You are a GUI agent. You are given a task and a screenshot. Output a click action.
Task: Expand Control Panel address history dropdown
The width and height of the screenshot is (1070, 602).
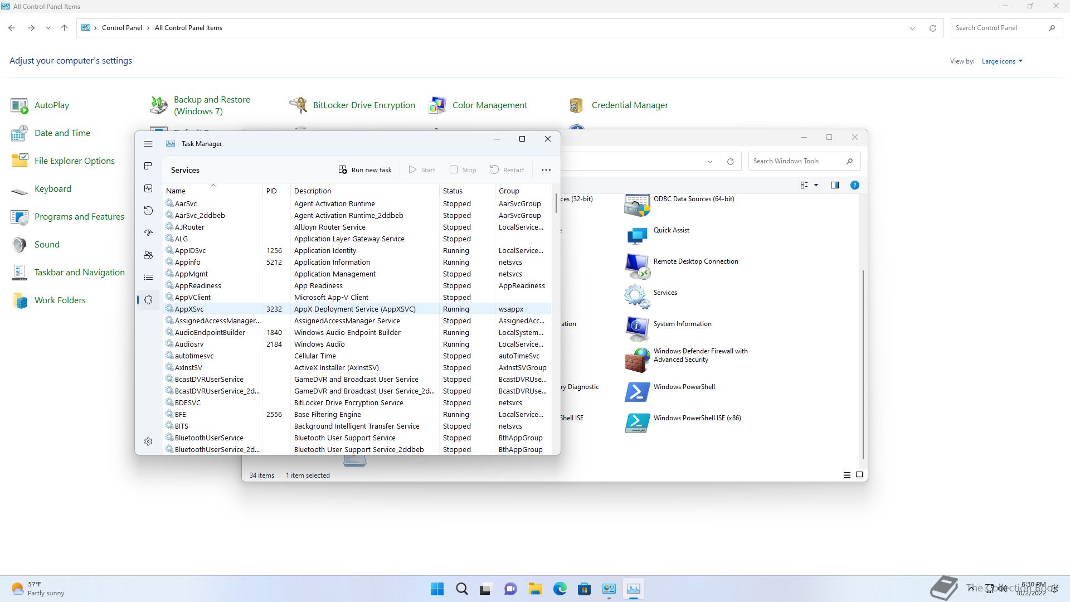[x=912, y=28]
